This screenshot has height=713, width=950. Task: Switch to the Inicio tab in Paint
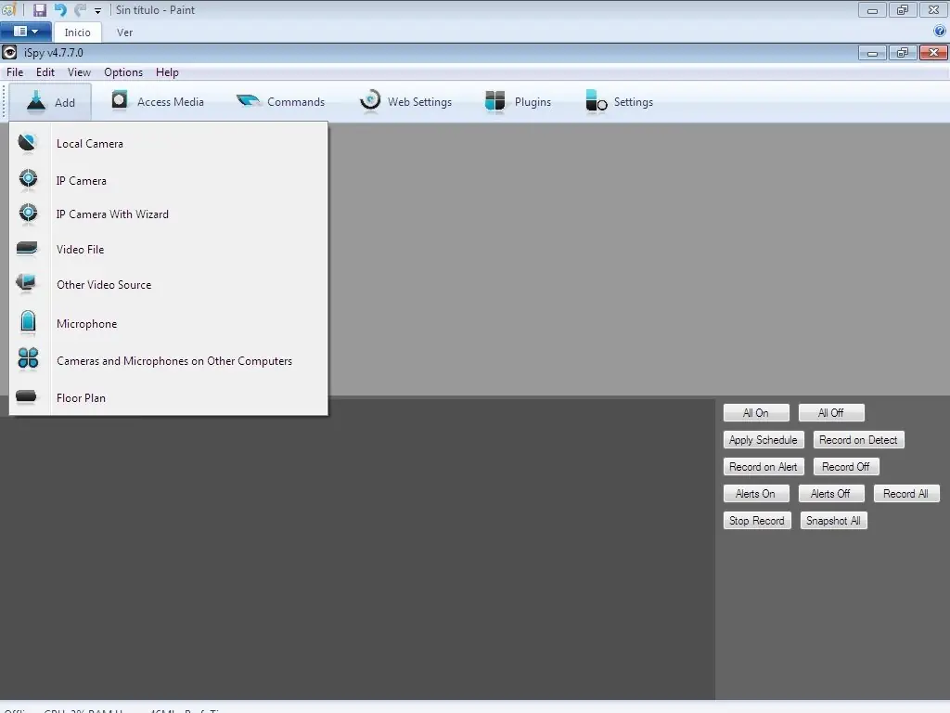pyautogui.click(x=78, y=32)
